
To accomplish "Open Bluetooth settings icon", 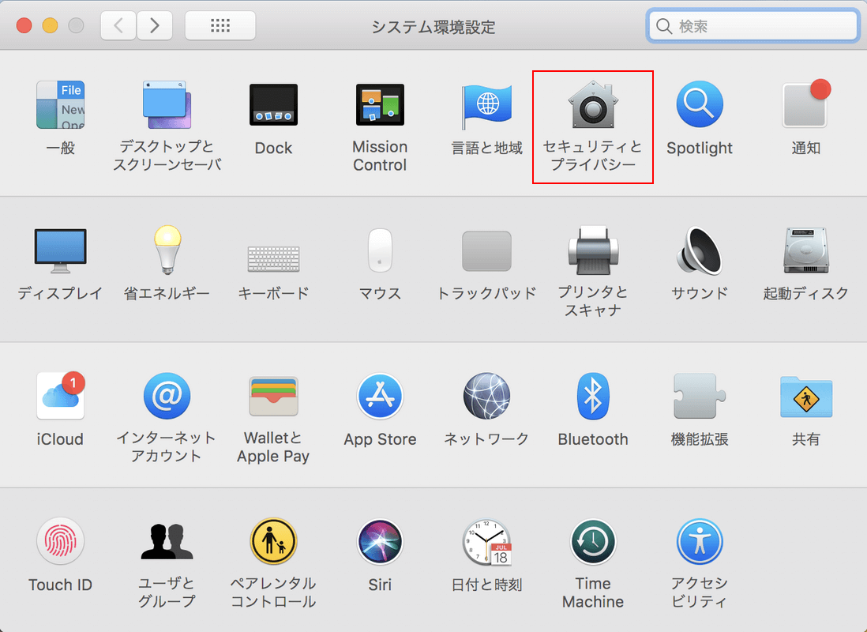I will [x=592, y=396].
